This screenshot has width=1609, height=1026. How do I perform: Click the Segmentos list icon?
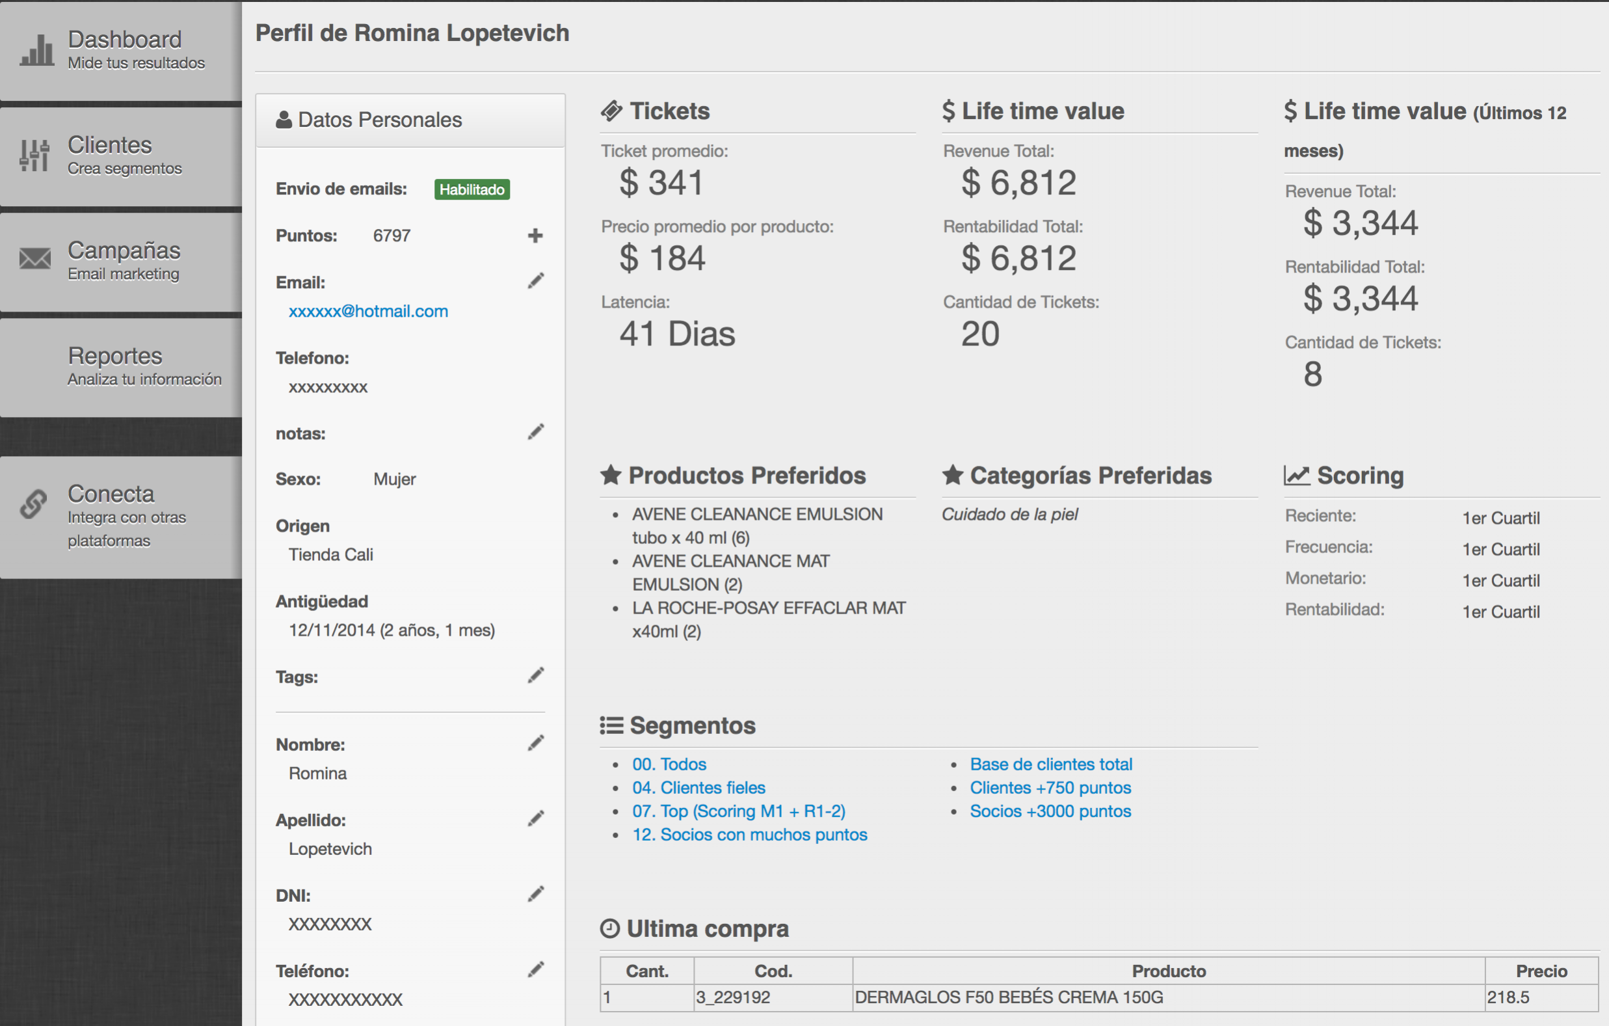point(611,725)
